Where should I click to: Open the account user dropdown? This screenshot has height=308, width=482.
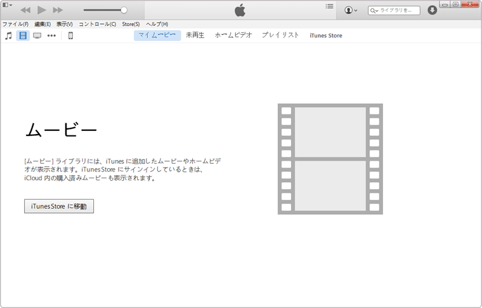(x=351, y=10)
